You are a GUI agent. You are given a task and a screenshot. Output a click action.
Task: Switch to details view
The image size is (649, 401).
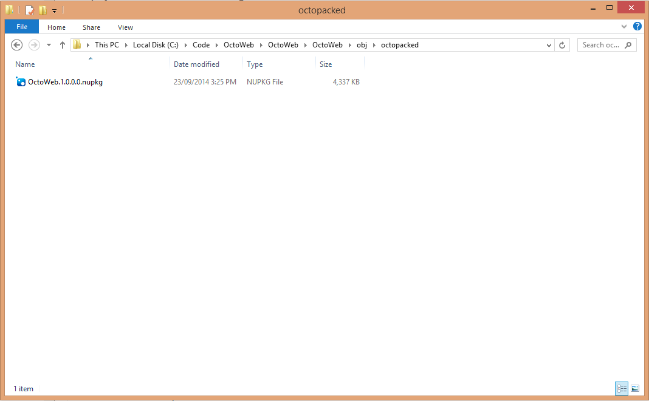click(621, 388)
